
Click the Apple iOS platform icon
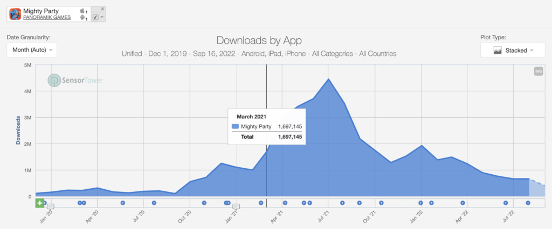82,11
